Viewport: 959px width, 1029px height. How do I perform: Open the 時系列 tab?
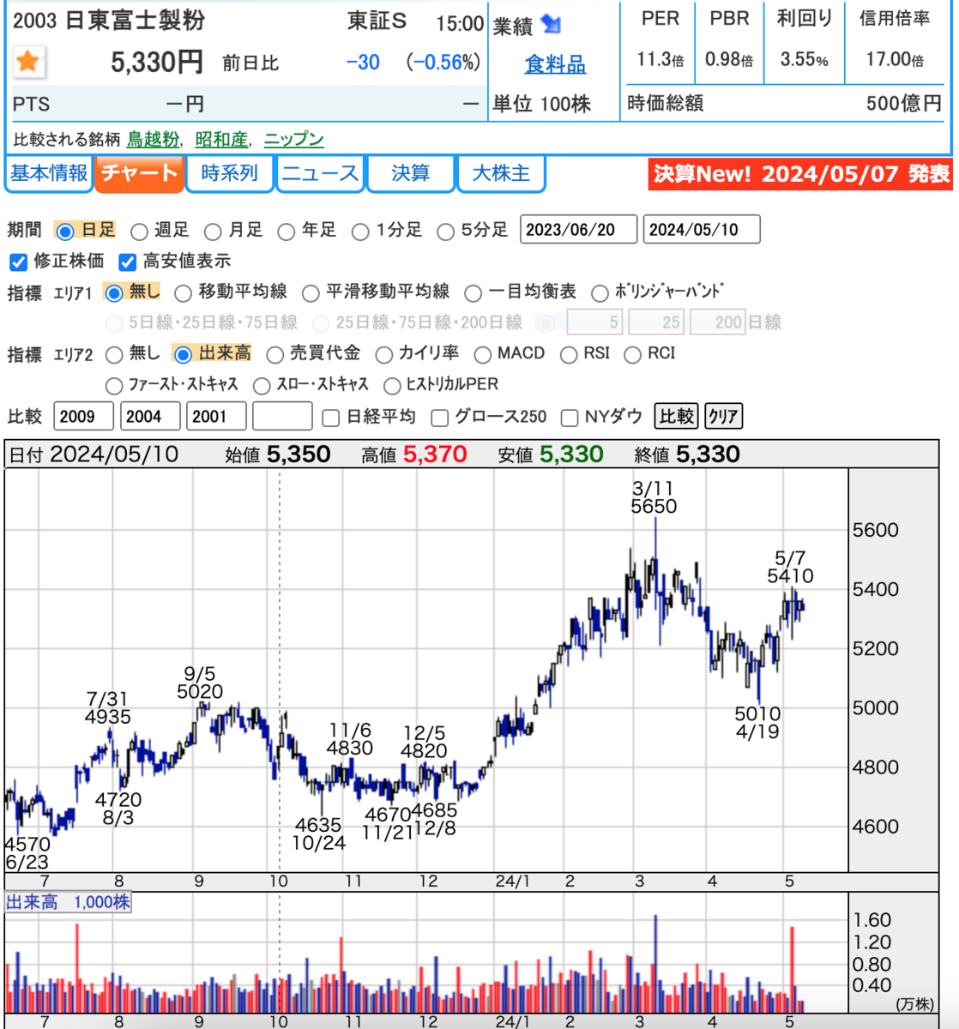[x=229, y=173]
